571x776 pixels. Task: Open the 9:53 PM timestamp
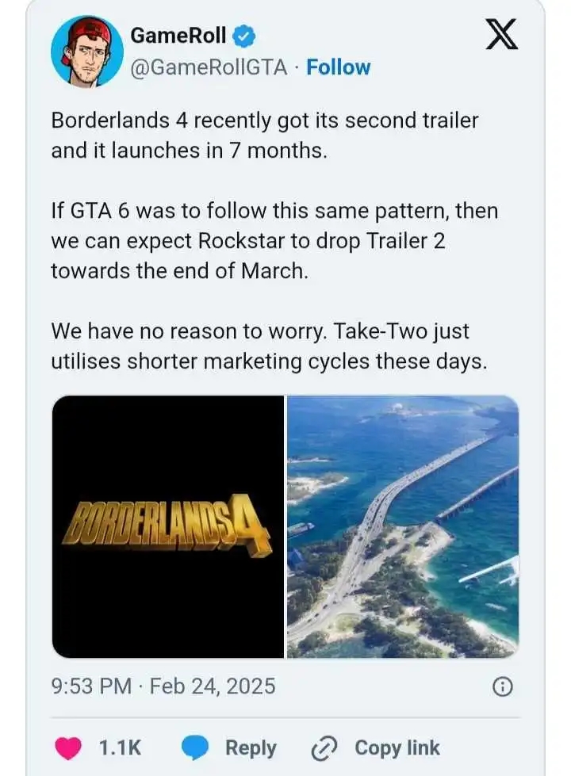click(91, 687)
